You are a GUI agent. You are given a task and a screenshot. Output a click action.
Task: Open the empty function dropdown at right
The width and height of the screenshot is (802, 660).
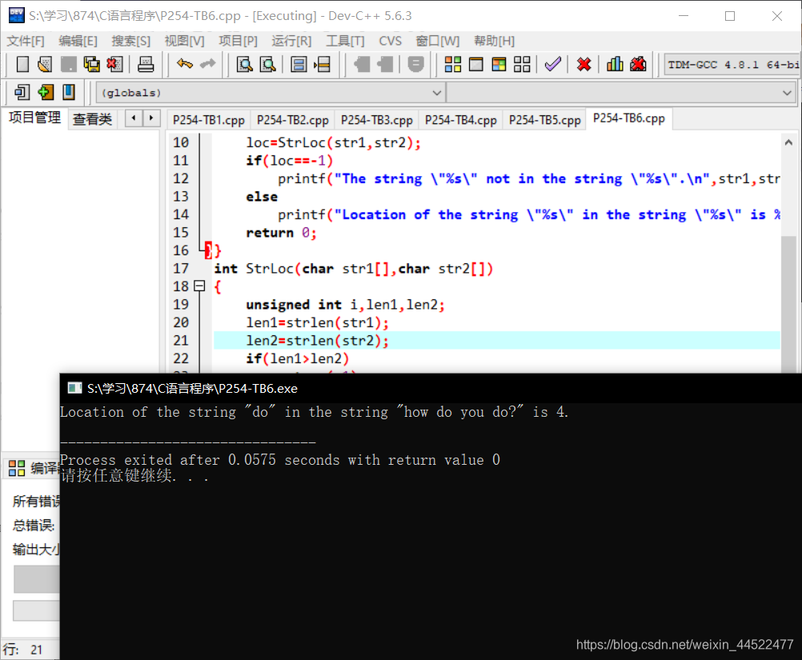[x=787, y=93]
